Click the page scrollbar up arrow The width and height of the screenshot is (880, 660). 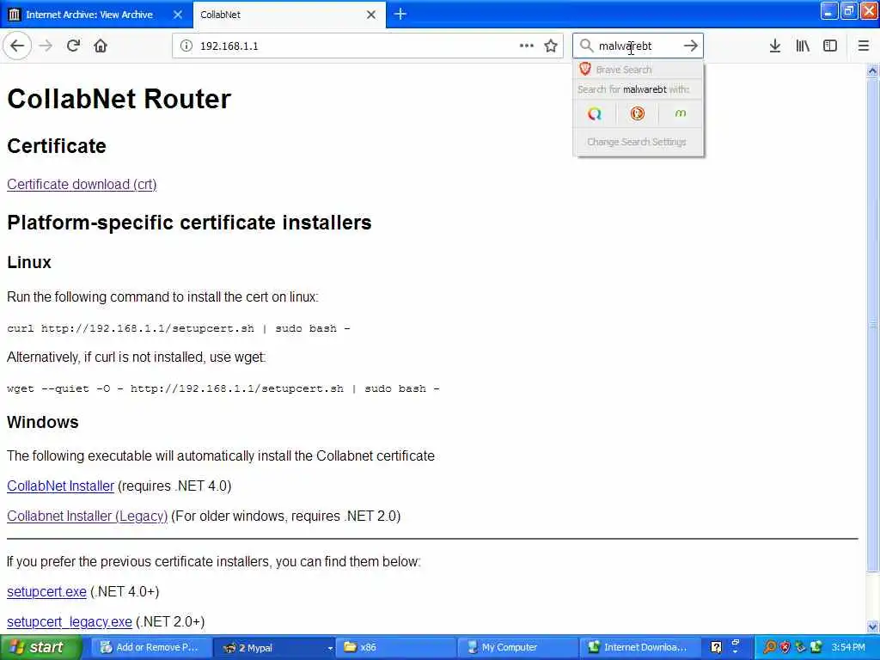pos(873,70)
